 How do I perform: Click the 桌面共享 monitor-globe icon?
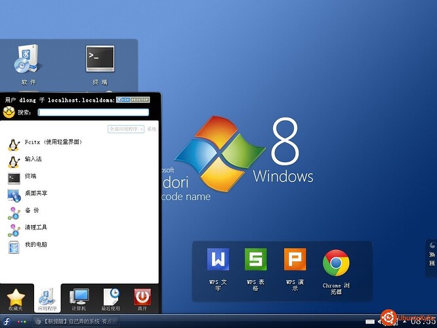click(14, 195)
